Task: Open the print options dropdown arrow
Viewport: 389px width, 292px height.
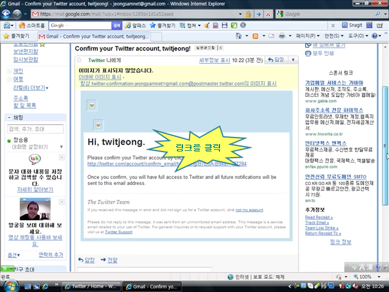Action: (x=290, y=36)
